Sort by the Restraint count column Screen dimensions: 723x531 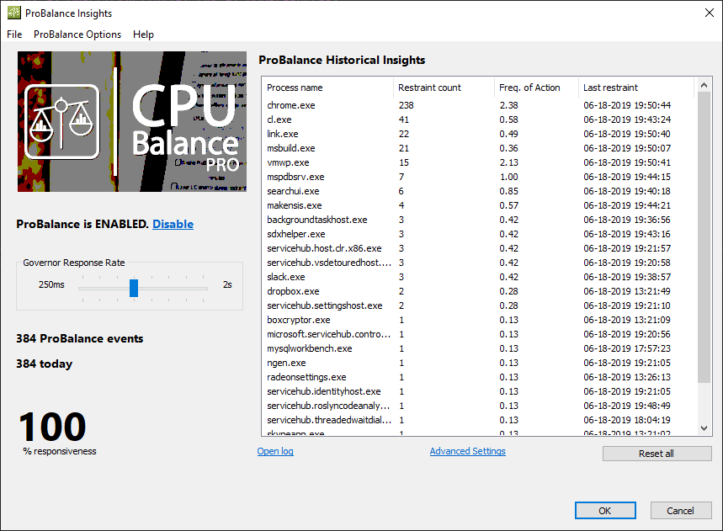pos(429,87)
